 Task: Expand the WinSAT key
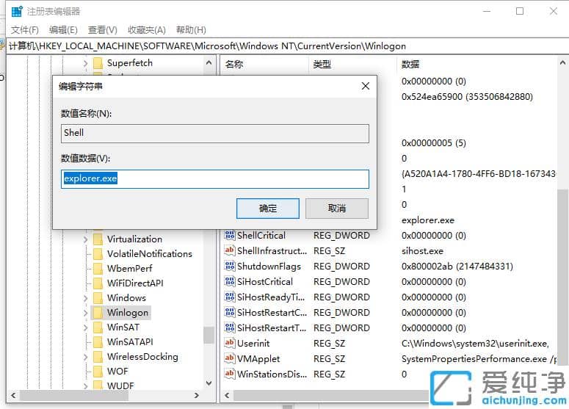(85, 327)
